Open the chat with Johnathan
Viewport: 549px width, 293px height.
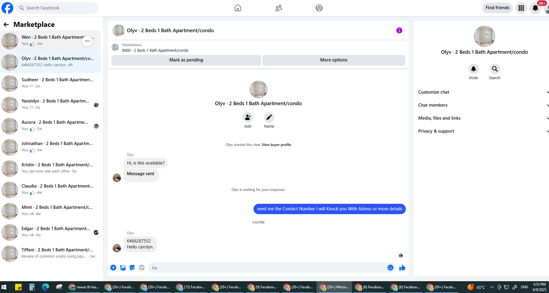(x=50, y=147)
